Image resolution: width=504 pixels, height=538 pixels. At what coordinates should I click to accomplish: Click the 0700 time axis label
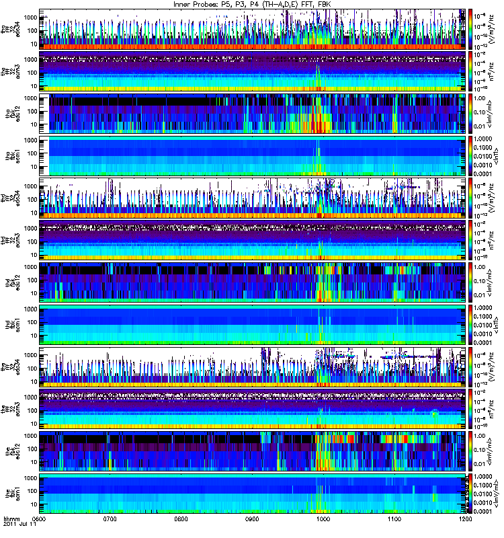[x=110, y=518]
